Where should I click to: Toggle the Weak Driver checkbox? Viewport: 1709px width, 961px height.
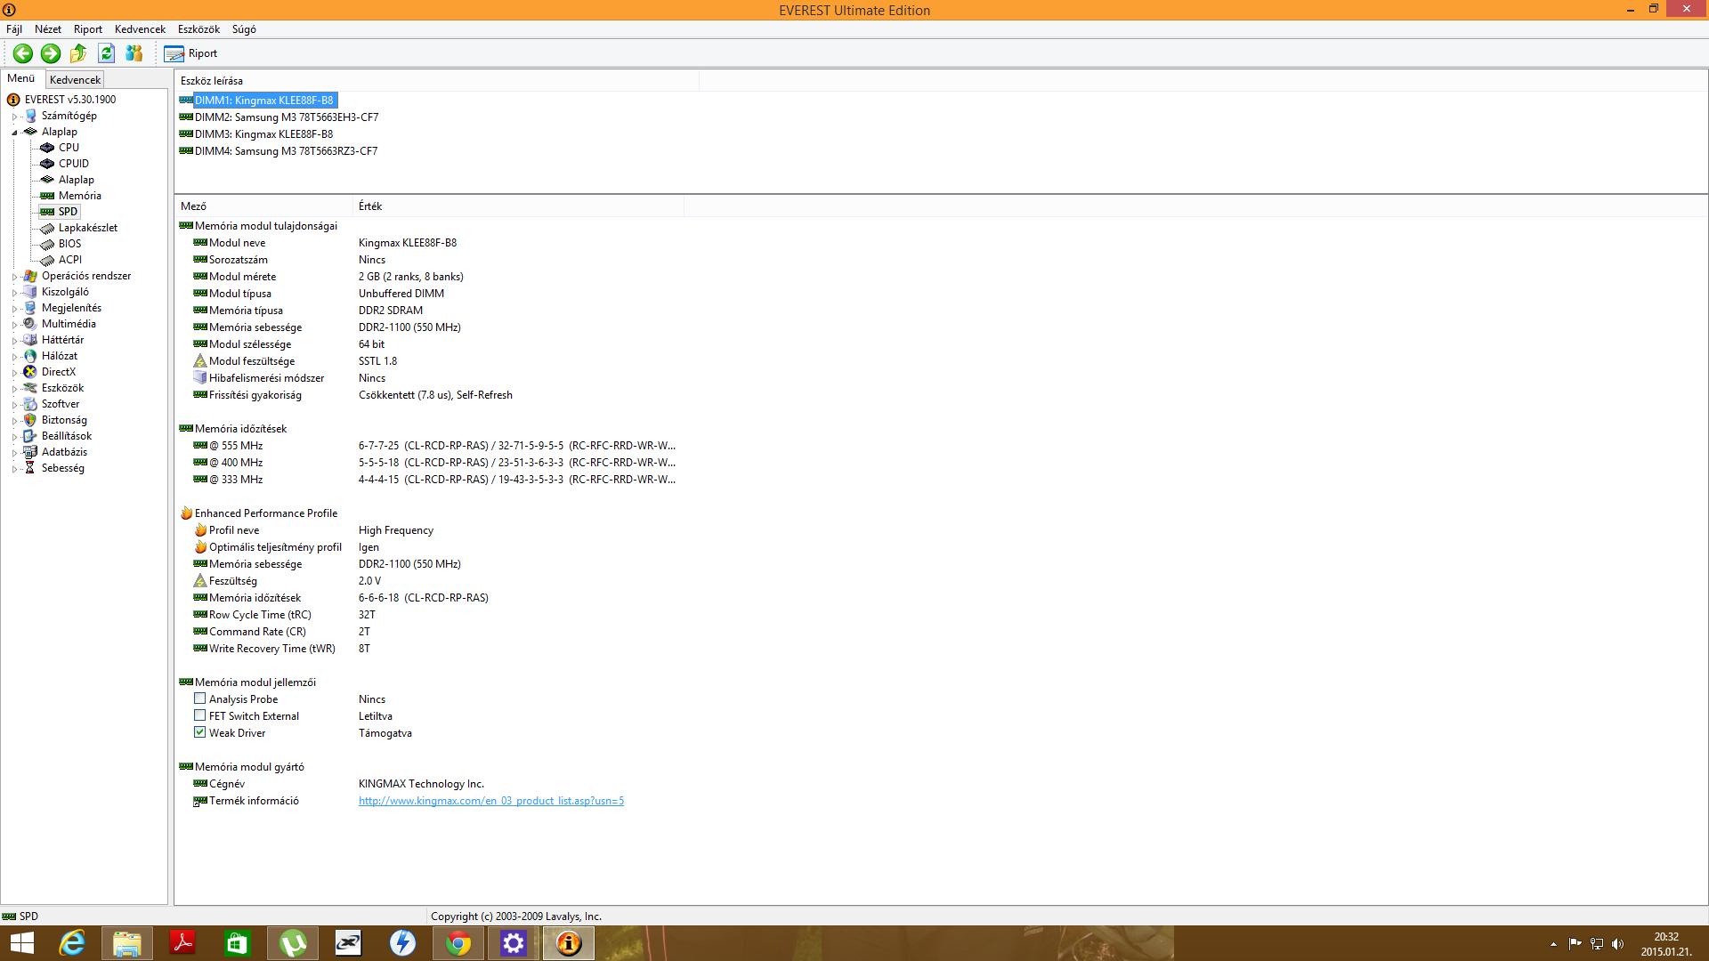coord(200,733)
